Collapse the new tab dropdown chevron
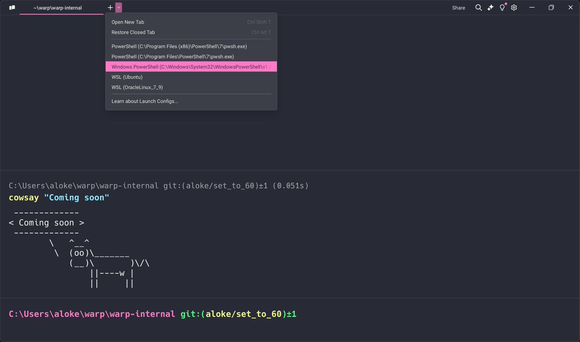580x342 pixels. point(119,8)
